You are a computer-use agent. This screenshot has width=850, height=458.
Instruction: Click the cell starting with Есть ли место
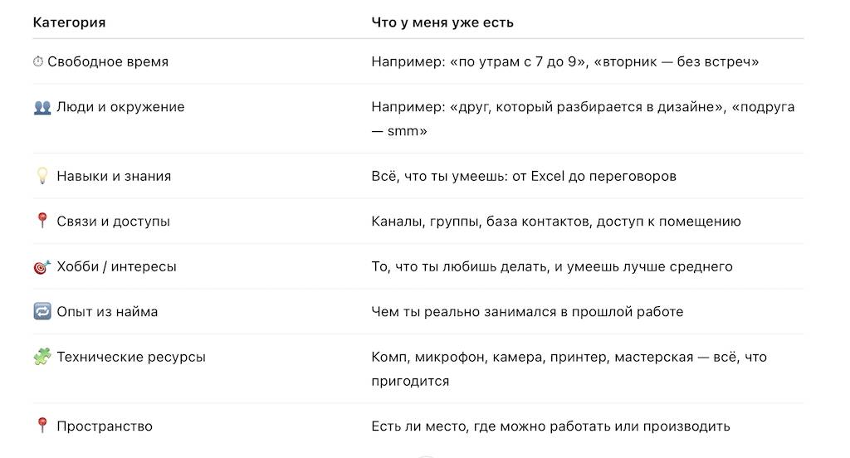[x=550, y=426]
